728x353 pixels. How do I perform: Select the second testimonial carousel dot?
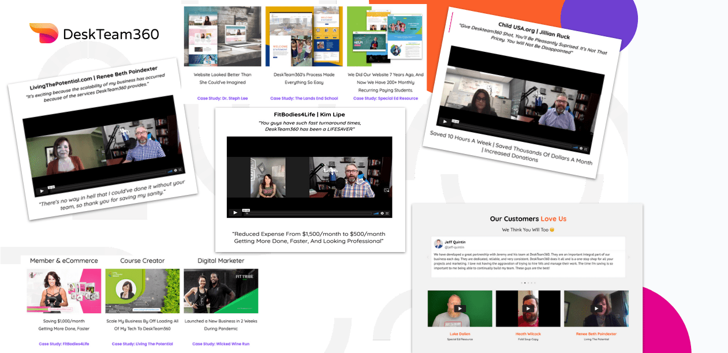525,283
